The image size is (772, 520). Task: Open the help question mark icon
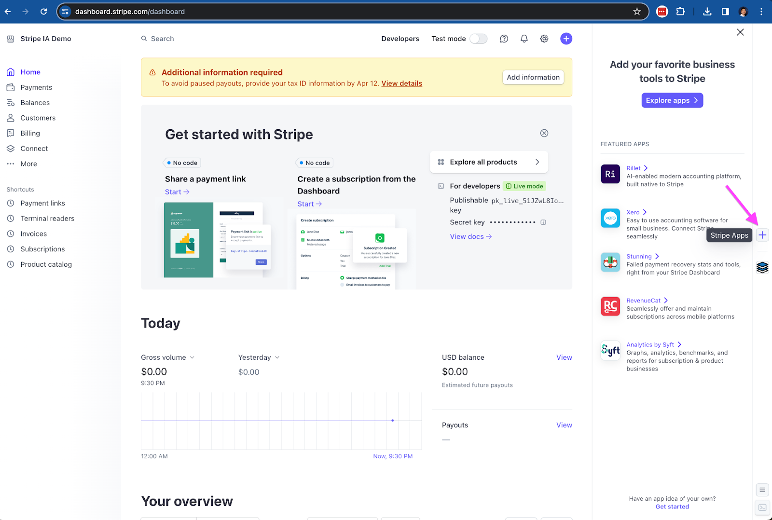[x=504, y=39]
